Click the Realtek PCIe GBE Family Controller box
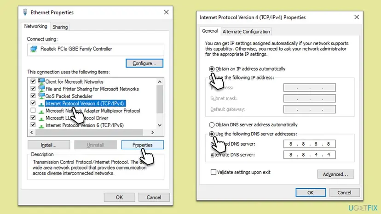 coord(96,50)
